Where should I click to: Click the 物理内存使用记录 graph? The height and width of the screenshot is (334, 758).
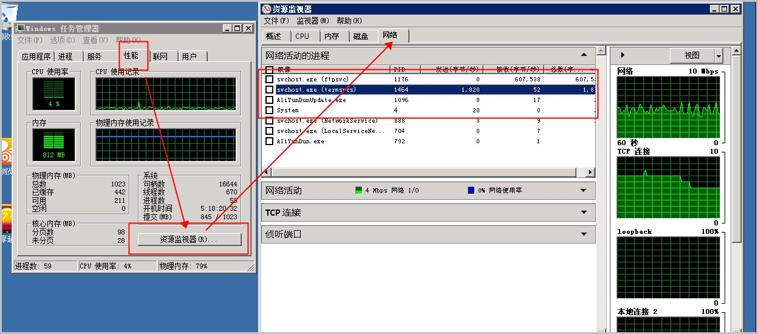[166, 146]
